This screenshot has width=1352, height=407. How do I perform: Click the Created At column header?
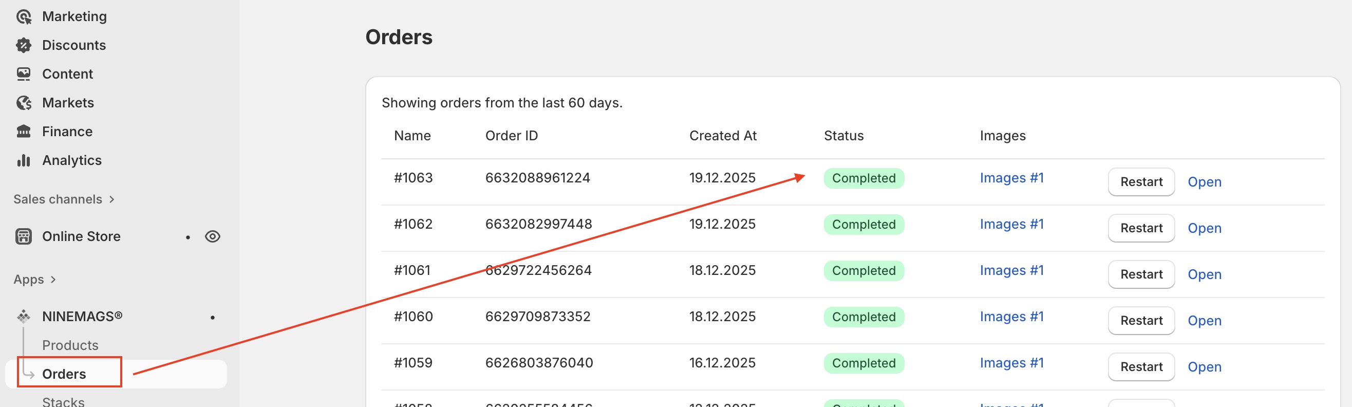pyautogui.click(x=723, y=136)
